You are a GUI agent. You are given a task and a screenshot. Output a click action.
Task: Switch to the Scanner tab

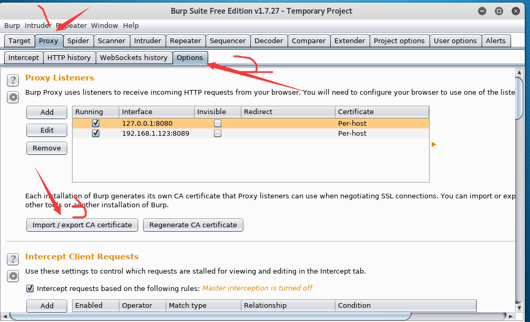click(x=111, y=41)
